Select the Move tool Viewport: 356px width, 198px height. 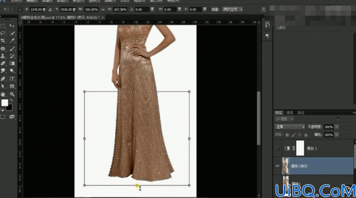12,26
